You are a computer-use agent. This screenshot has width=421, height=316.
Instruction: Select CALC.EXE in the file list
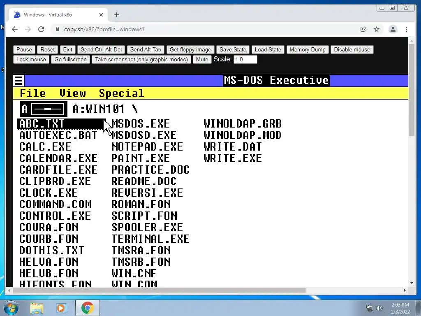[x=45, y=147]
